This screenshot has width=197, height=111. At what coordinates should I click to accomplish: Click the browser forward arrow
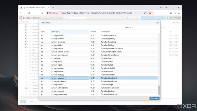click(25, 13)
